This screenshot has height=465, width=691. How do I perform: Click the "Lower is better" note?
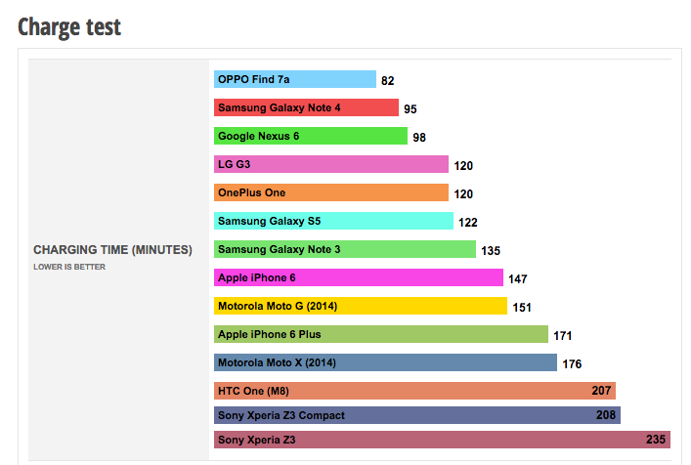pyautogui.click(x=69, y=267)
